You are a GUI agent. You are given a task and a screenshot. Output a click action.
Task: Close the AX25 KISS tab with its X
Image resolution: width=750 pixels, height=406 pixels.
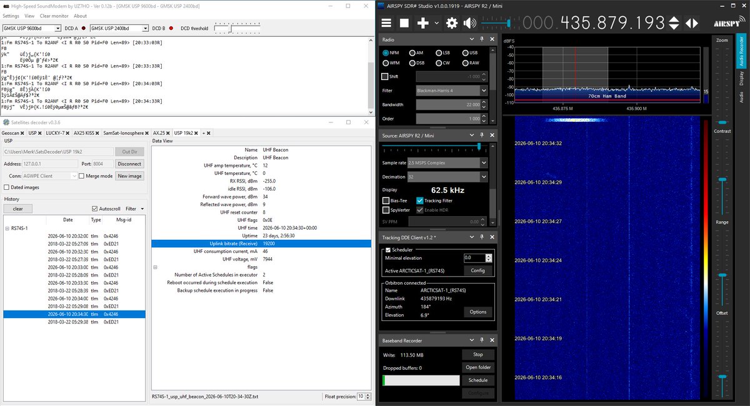click(99, 133)
